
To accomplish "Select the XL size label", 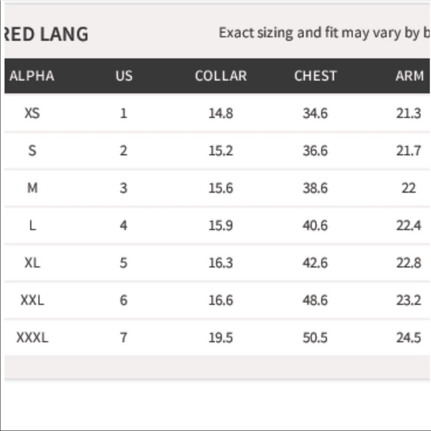I will tap(32, 262).
